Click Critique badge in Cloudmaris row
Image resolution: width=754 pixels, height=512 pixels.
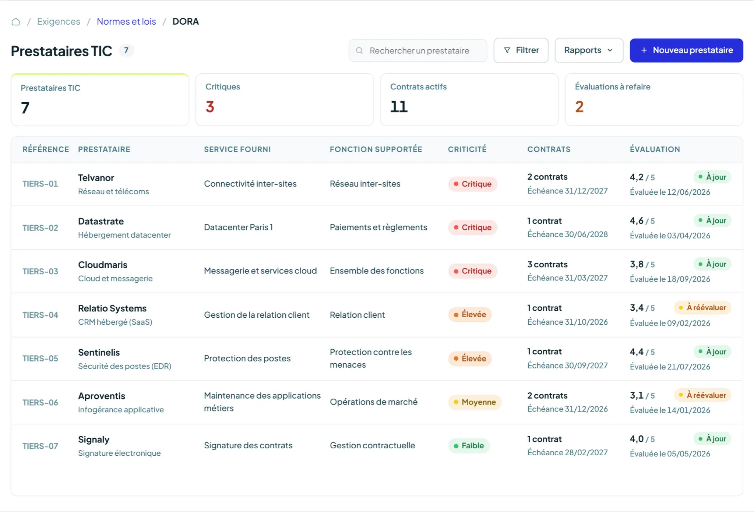[x=473, y=271]
